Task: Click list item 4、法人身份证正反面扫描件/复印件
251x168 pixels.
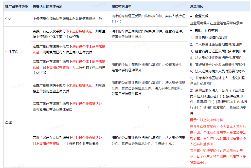Action: pos(216,58)
